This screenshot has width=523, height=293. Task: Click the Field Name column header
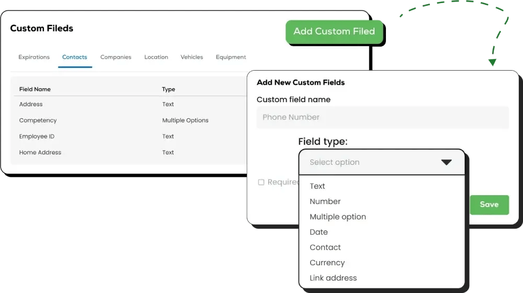click(x=35, y=89)
